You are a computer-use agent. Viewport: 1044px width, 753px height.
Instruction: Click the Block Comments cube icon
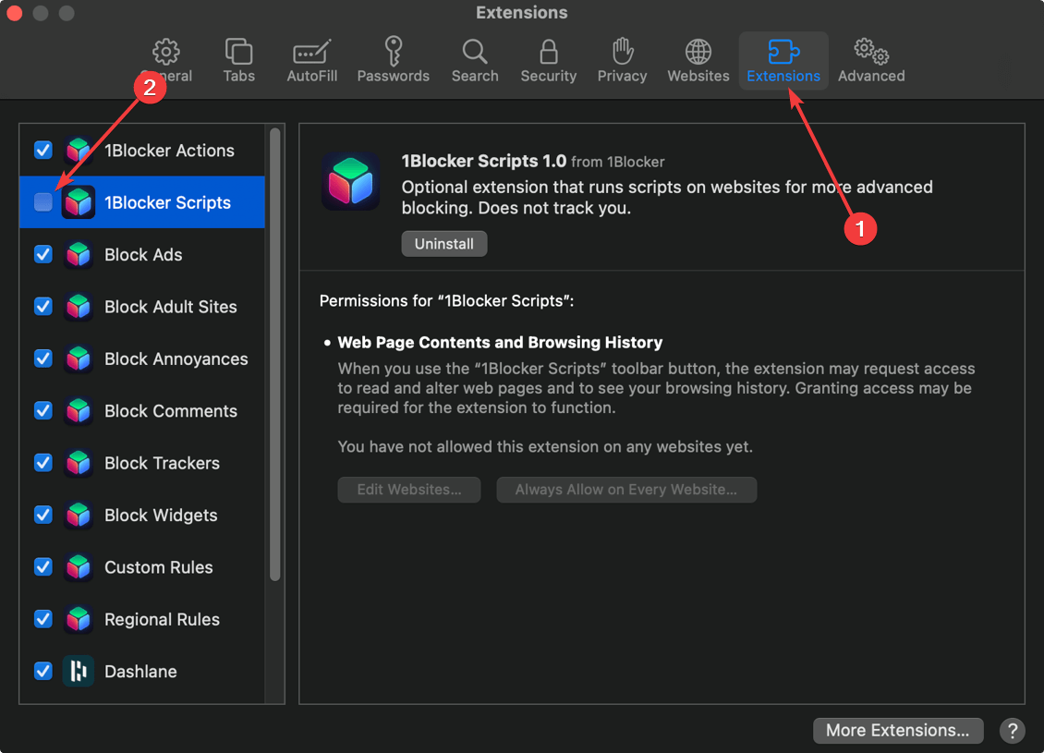coord(79,411)
